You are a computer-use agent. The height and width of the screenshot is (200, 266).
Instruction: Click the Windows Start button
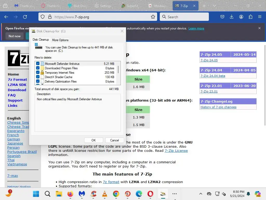[36, 194]
